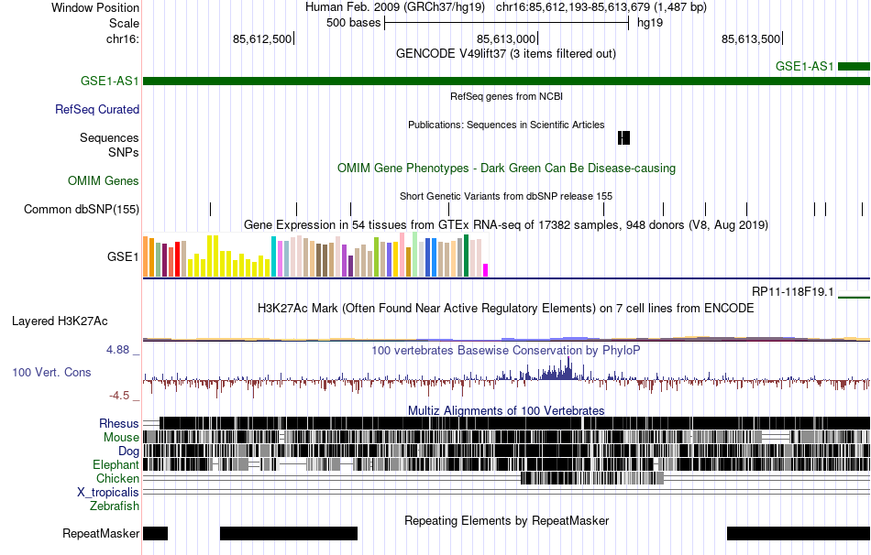Click the black Sequences item in Publications track
The width and height of the screenshot is (871, 555).
(623, 137)
